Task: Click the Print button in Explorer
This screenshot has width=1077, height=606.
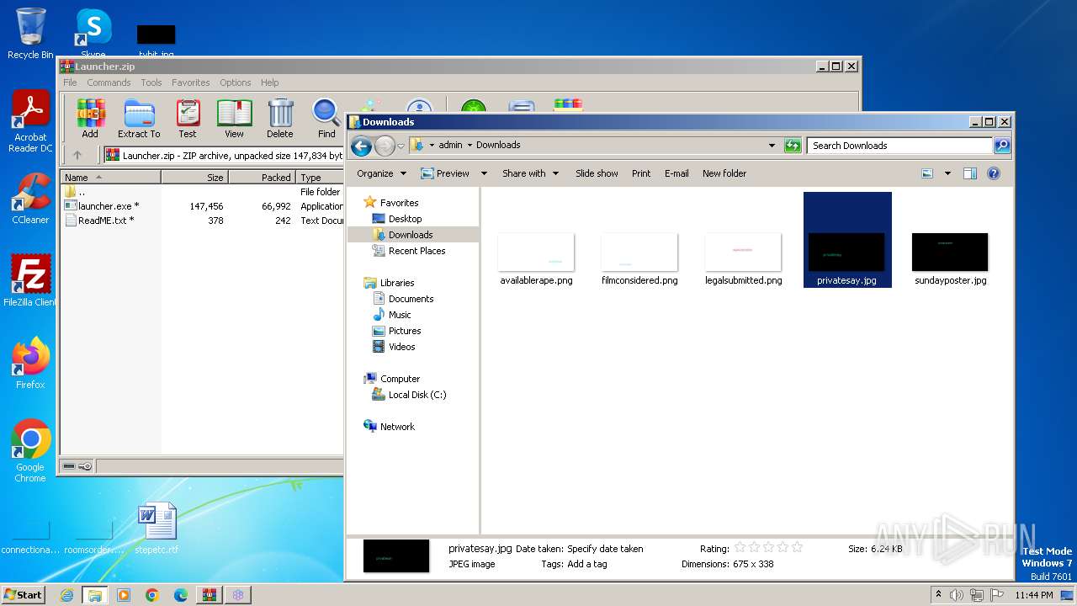Action: click(641, 173)
